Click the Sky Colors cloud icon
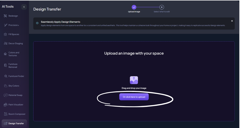Viewport: 240px width, 128px height. (5, 86)
